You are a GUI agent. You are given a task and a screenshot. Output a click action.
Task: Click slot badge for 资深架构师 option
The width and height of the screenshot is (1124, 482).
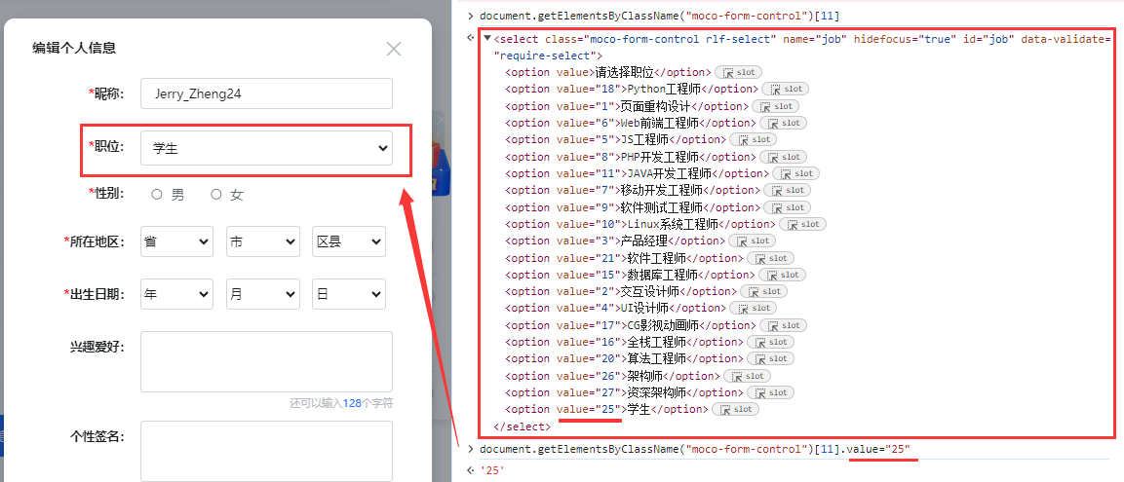770,392
